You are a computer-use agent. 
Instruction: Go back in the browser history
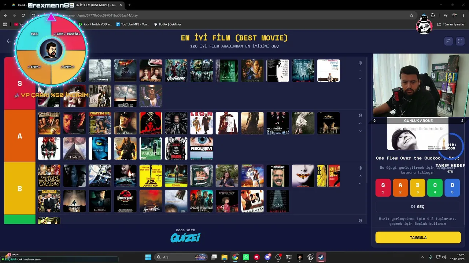click(5, 15)
